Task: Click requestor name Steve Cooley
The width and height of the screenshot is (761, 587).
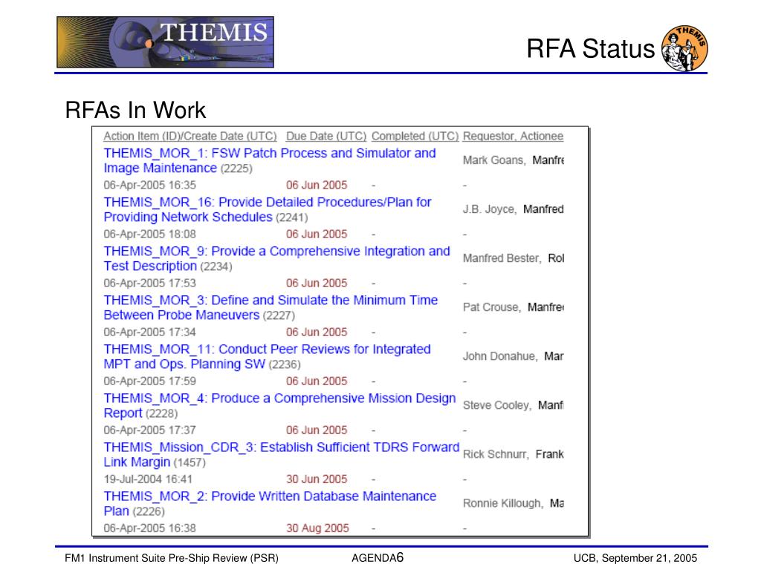Action: coord(497,404)
